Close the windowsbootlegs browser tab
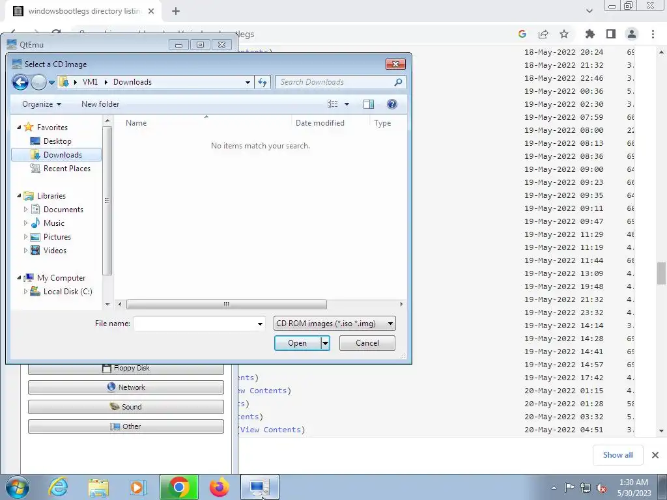 coord(151,11)
